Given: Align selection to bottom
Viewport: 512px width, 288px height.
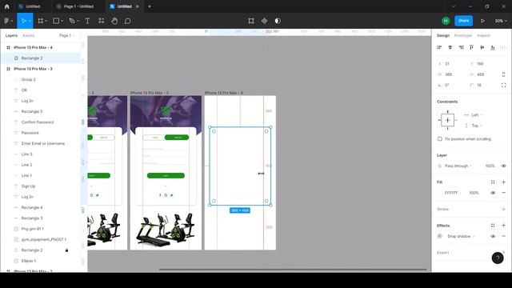Looking at the screenshot, I should 493,48.
